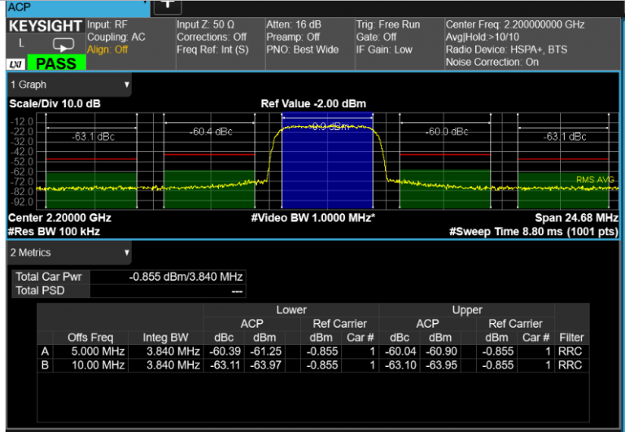Click the Ref Value -2.00 dBm field
Screen dimensions: 625x432
coord(312,103)
